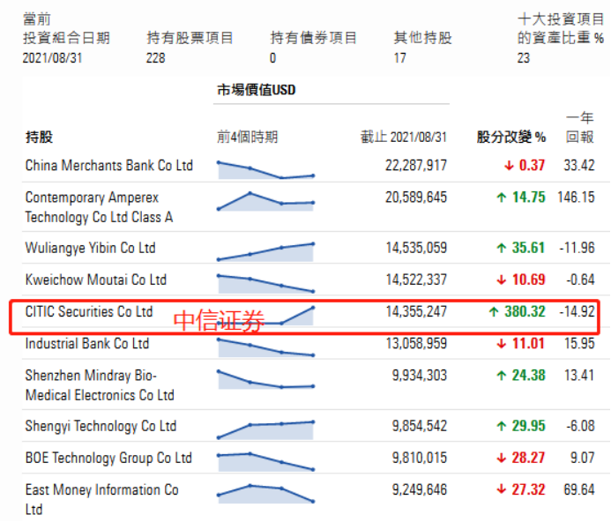Click the 前4個時期 column header
Viewport: 611px width, 522px height.
click(248, 138)
